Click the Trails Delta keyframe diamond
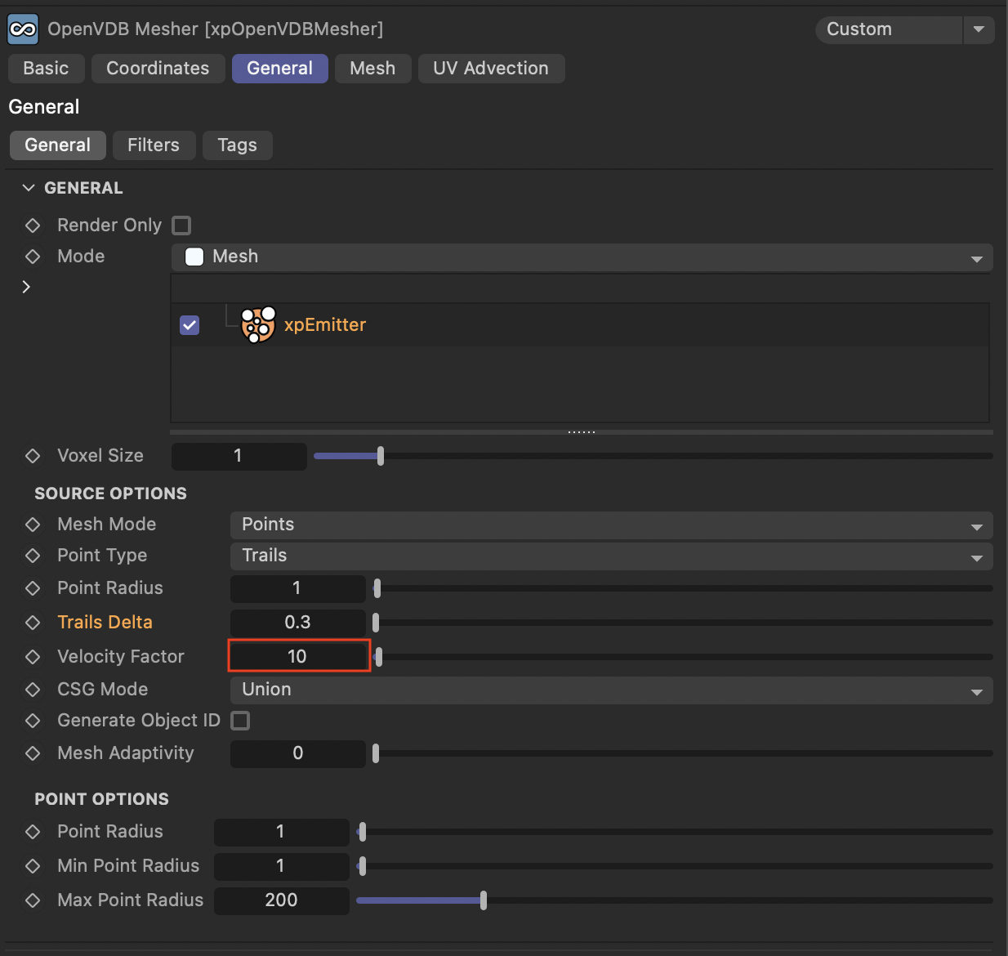Viewport: 1008px width, 956px height. click(x=33, y=622)
